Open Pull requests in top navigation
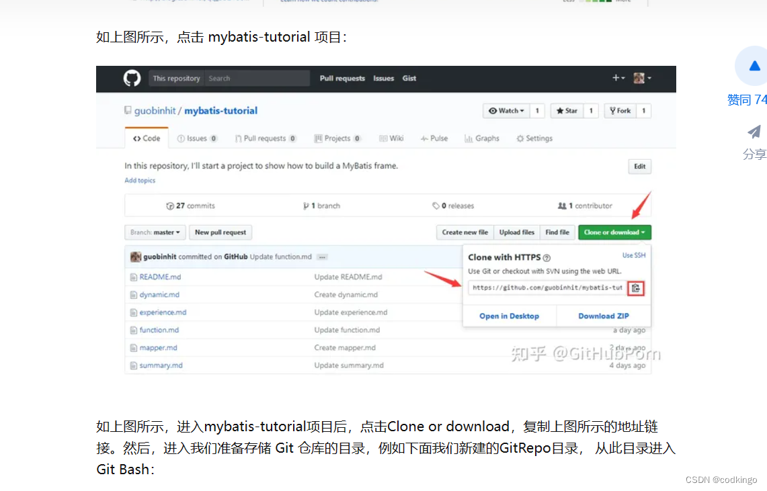Viewport: 767px width, 491px height. (x=342, y=78)
